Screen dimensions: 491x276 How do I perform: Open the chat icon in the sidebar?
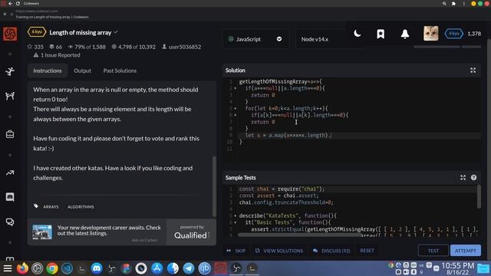pyautogui.click(x=10, y=197)
